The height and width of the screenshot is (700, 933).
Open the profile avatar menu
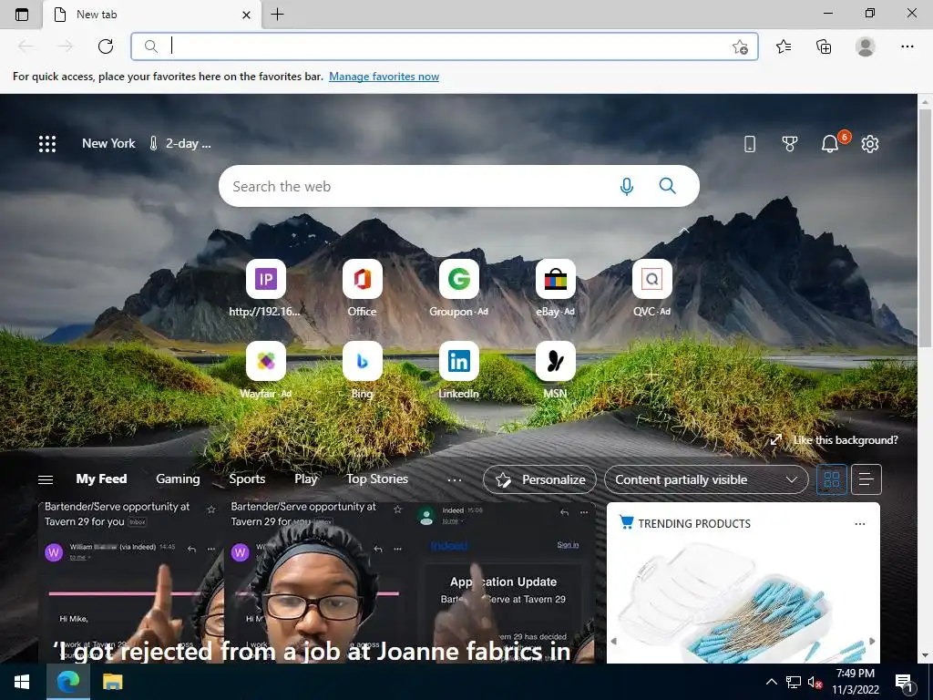tap(866, 46)
